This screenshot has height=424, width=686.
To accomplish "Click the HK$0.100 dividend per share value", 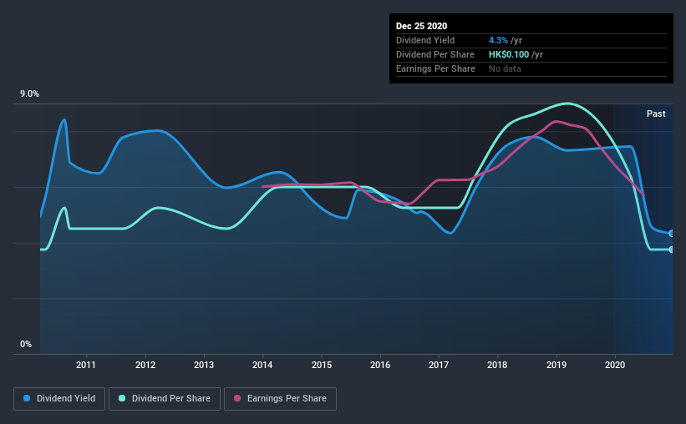I will [509, 54].
